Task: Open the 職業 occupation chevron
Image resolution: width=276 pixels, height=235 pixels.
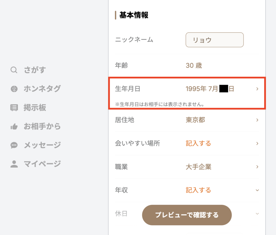Action: [x=257, y=167]
